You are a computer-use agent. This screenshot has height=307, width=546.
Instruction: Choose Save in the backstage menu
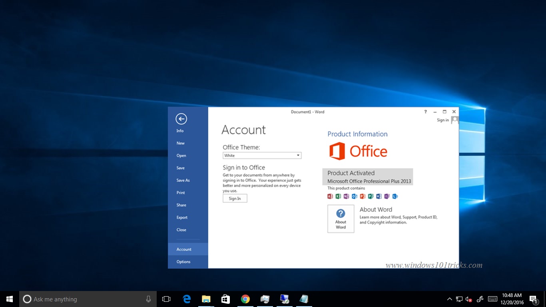pyautogui.click(x=181, y=168)
